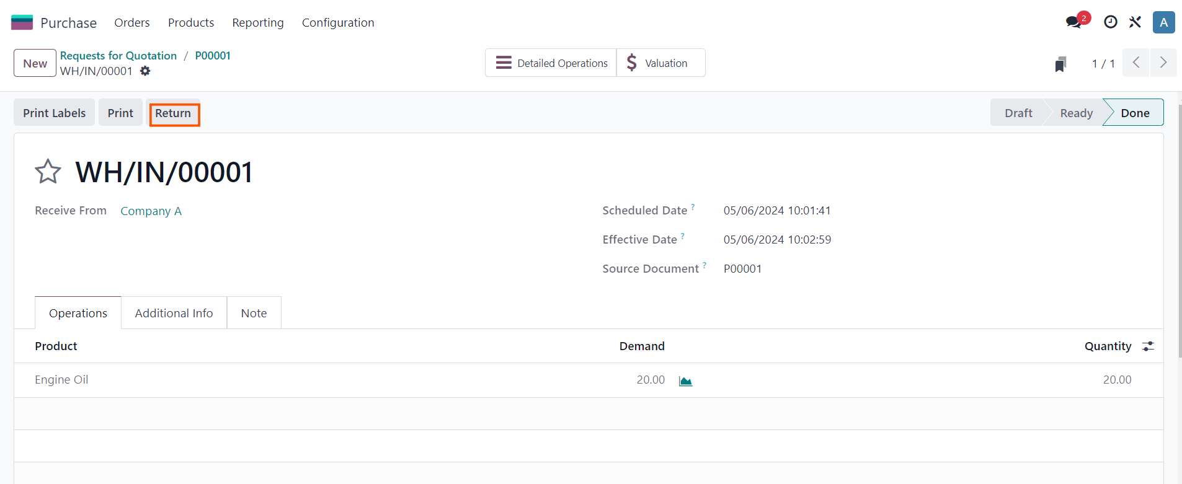
Task: Open the P00001 breadcrumb link
Action: (x=213, y=55)
